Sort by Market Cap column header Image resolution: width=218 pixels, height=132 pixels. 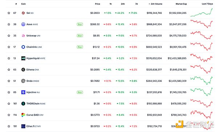(181, 4)
